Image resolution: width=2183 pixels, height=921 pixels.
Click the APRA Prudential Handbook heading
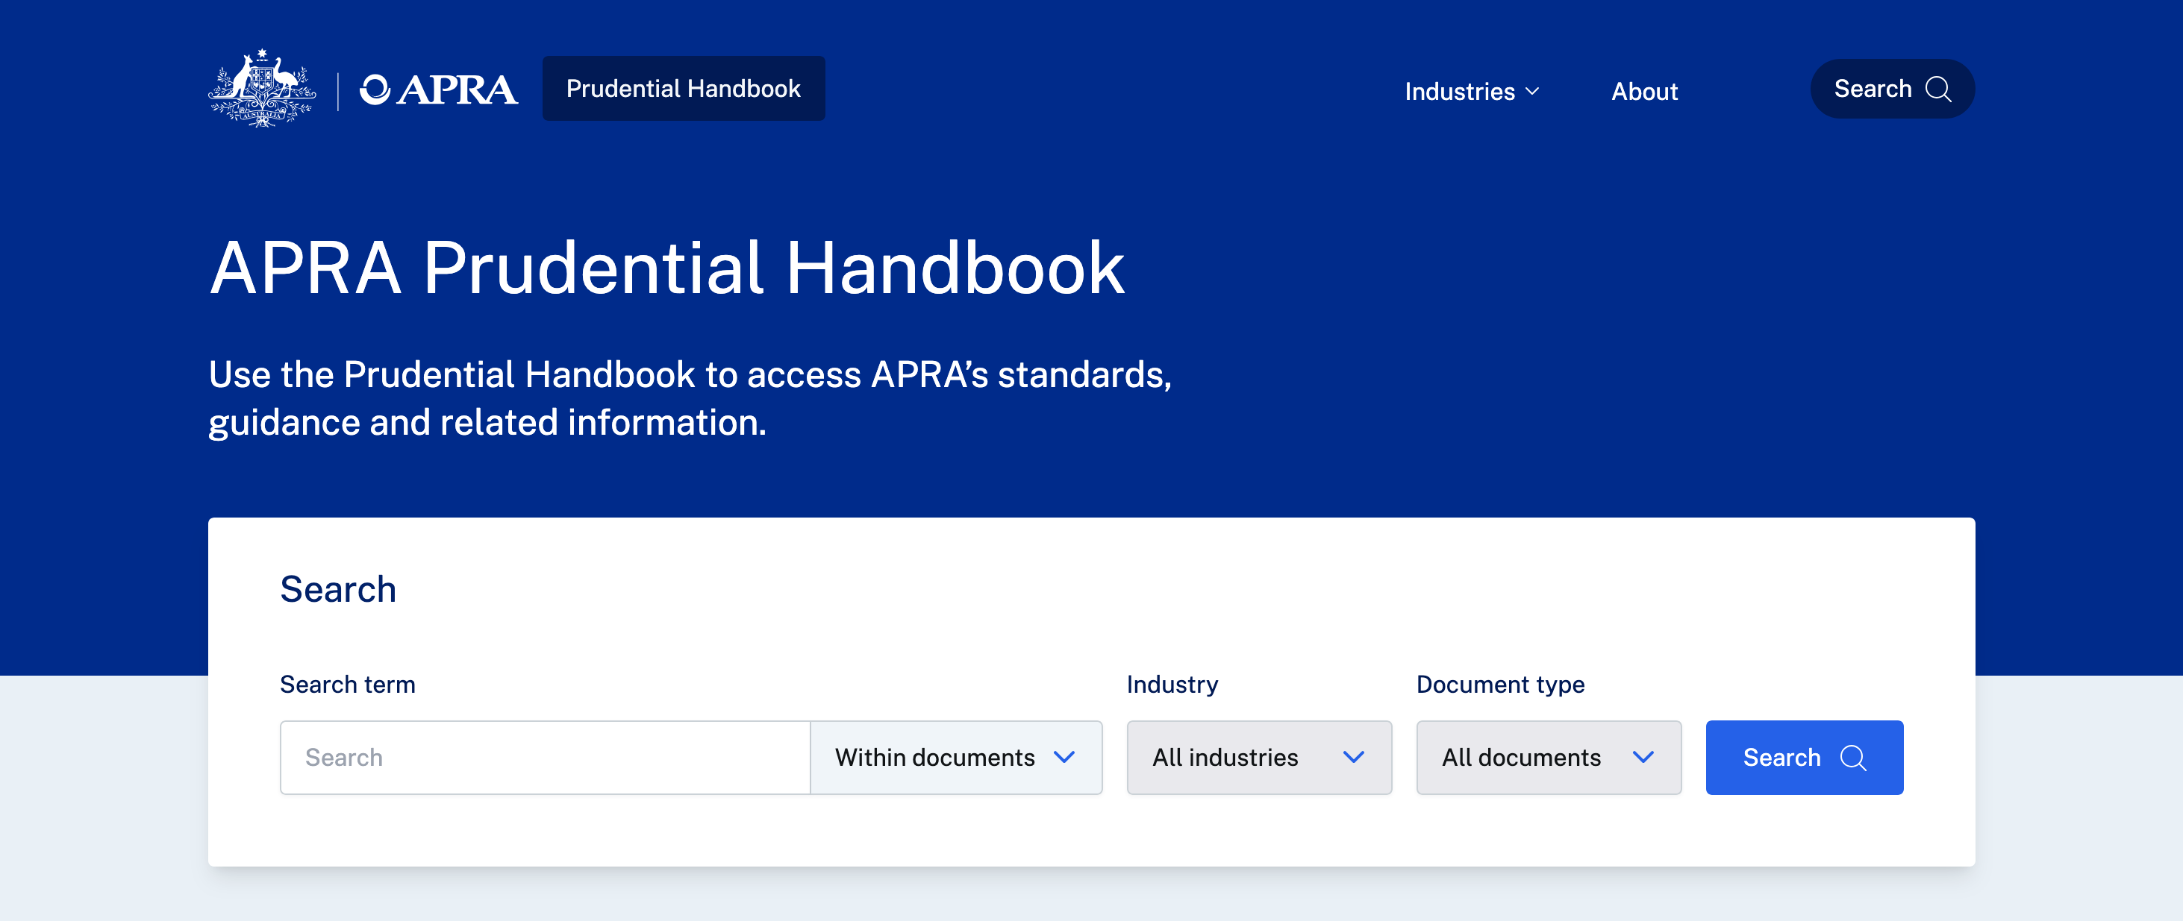click(x=667, y=268)
